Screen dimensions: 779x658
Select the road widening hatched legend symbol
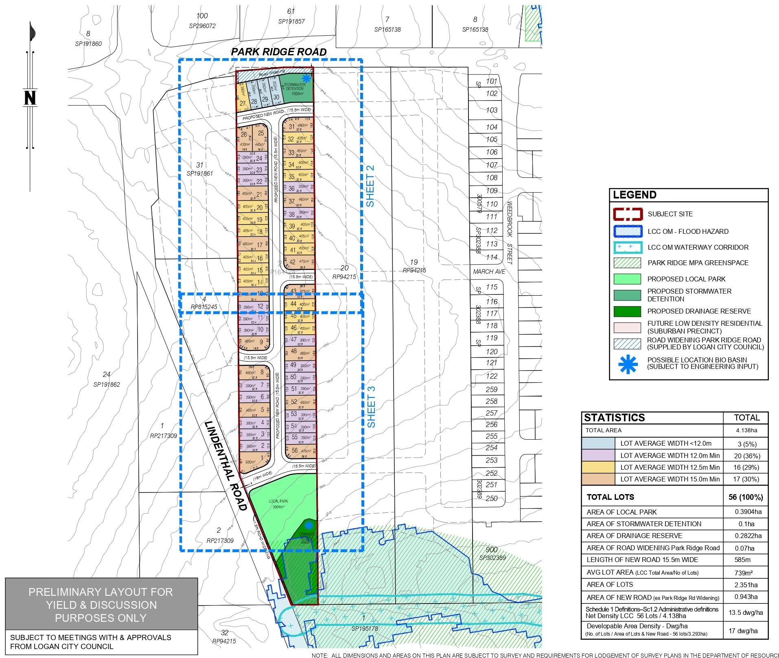(627, 344)
